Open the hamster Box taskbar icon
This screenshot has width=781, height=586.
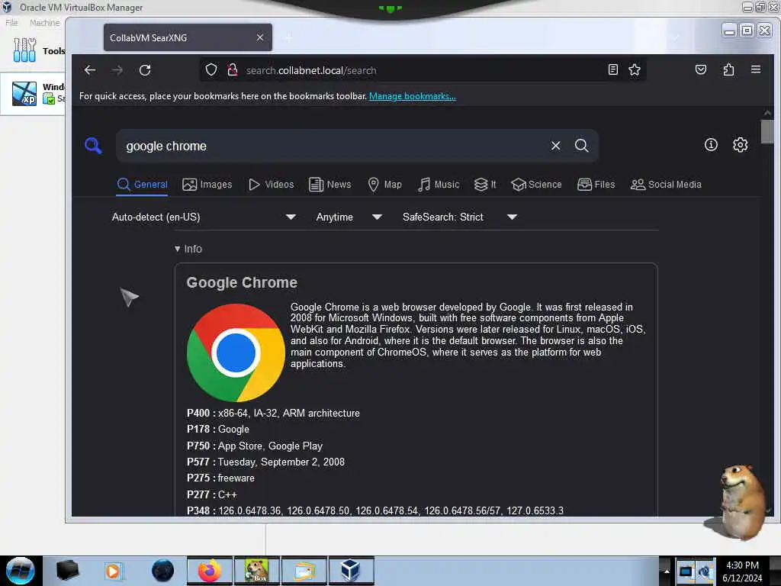[x=256, y=571]
